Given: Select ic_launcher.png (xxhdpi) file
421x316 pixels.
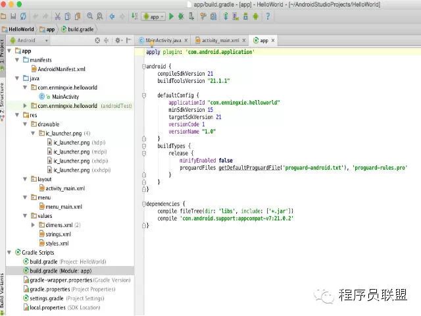Looking at the screenshot, I should [x=79, y=170].
